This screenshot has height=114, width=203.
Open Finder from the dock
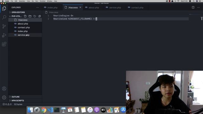tap(30, 110)
